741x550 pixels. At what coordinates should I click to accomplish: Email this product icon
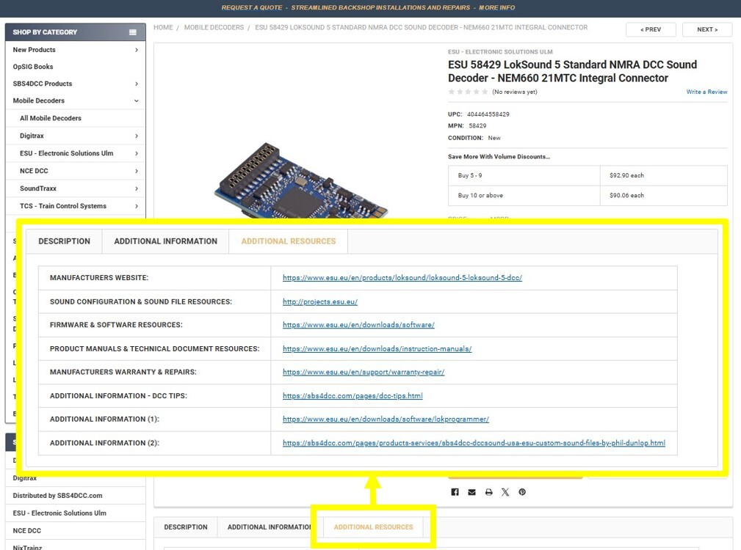click(x=471, y=492)
